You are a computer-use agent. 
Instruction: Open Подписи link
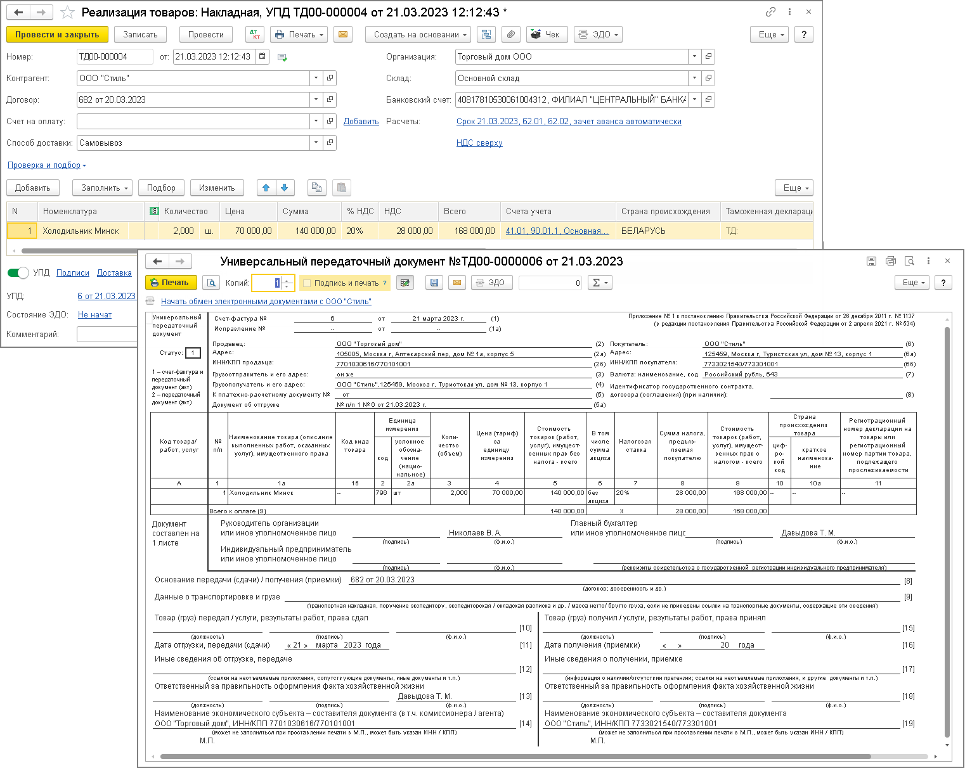pos(73,272)
